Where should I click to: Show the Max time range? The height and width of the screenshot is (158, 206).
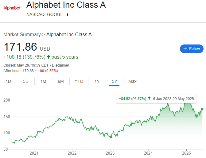(132, 81)
